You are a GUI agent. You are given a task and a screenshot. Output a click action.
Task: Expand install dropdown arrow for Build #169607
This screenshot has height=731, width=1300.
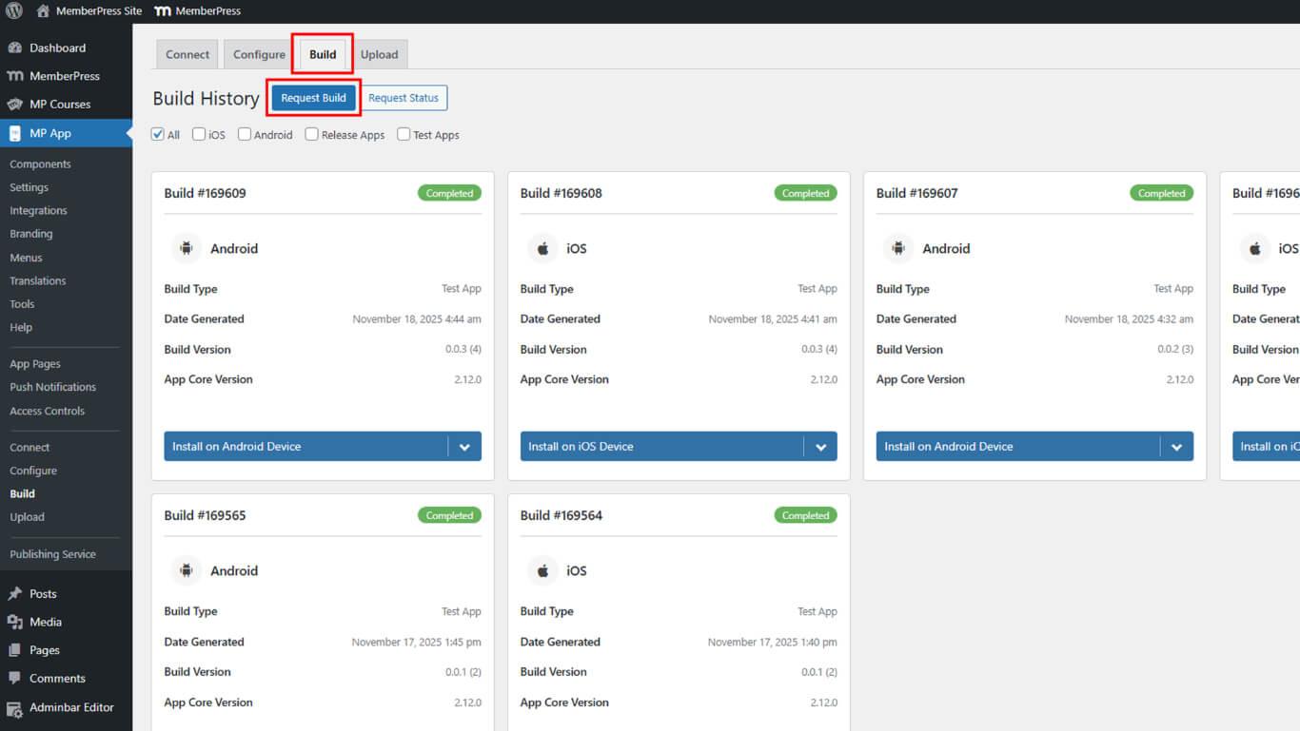click(x=1176, y=447)
